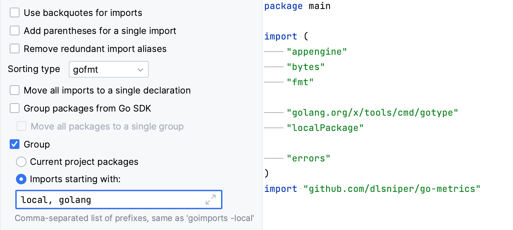The width and height of the screenshot is (513, 230).
Task: Enable Use backquotes for imports
Action: [14, 12]
